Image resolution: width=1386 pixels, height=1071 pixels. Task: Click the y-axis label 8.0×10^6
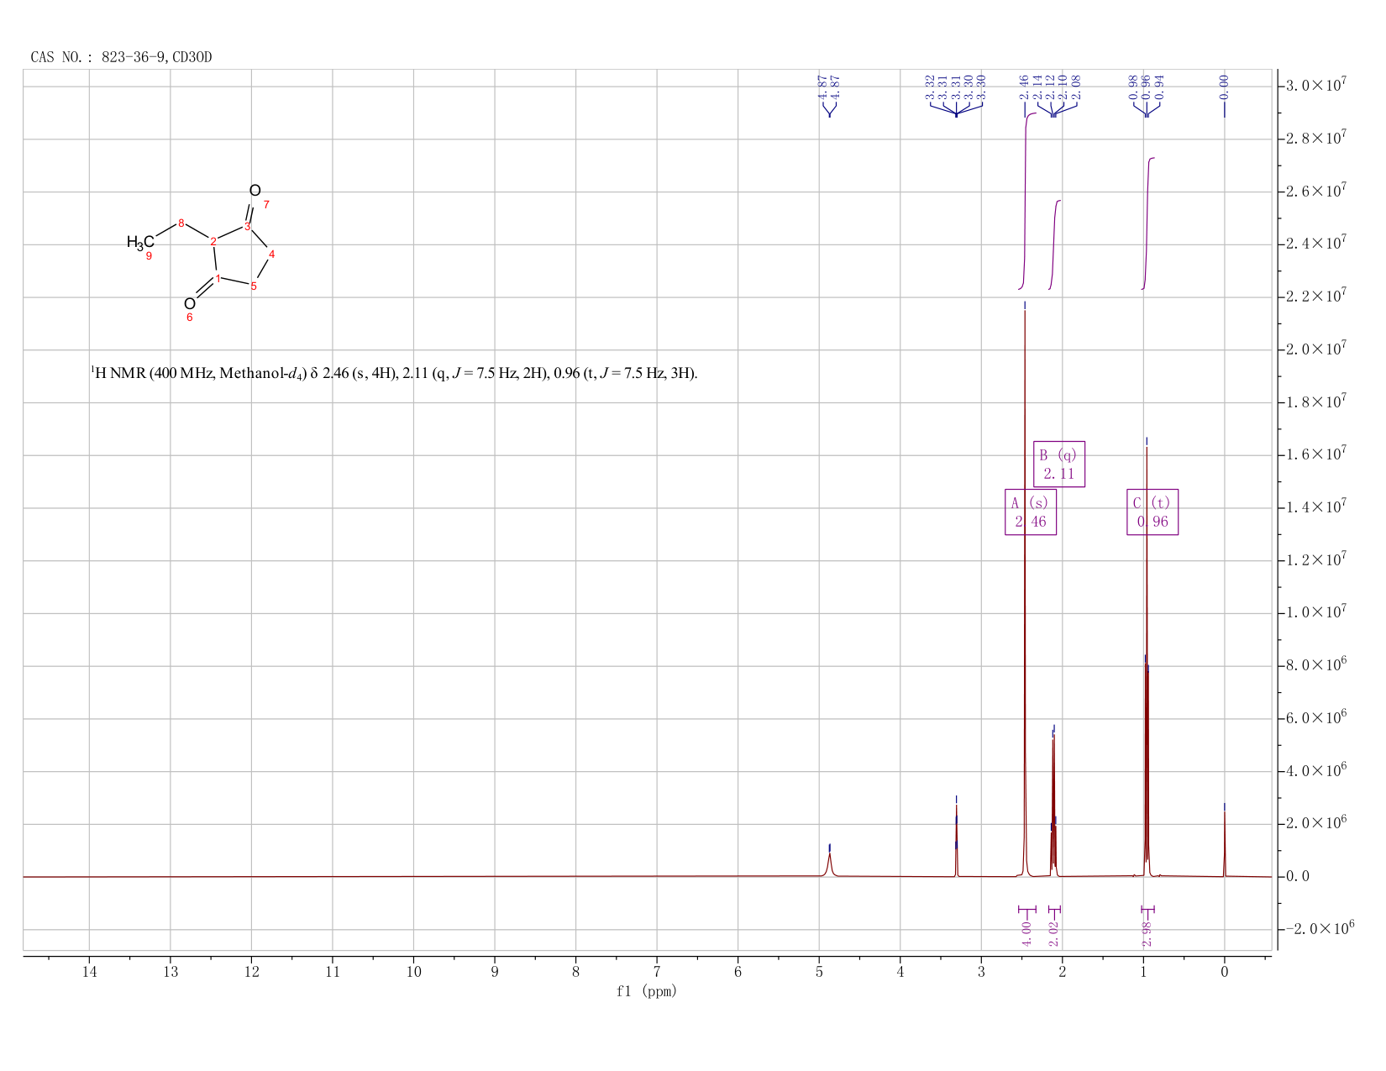coord(1317,665)
